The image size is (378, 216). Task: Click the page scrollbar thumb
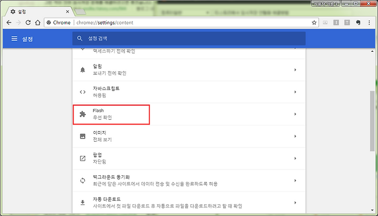click(372, 121)
